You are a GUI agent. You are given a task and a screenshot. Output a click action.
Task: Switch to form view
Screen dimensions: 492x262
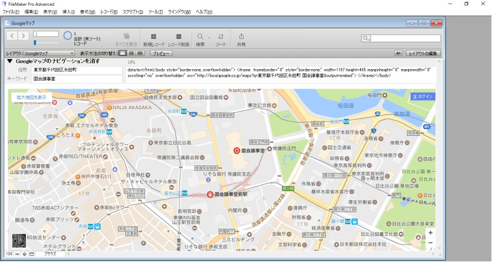coord(123,53)
